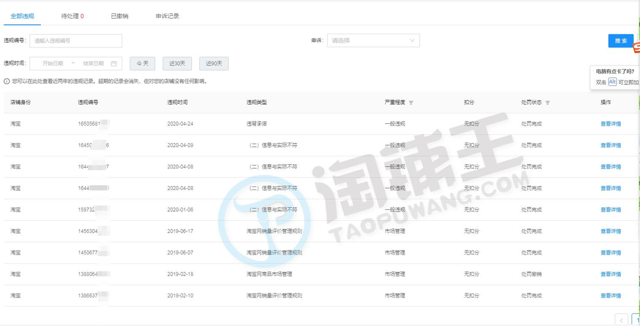Image resolution: width=640 pixels, height=326 pixels.
Task: Choose the 近30天 quick filter
Action: (177, 64)
